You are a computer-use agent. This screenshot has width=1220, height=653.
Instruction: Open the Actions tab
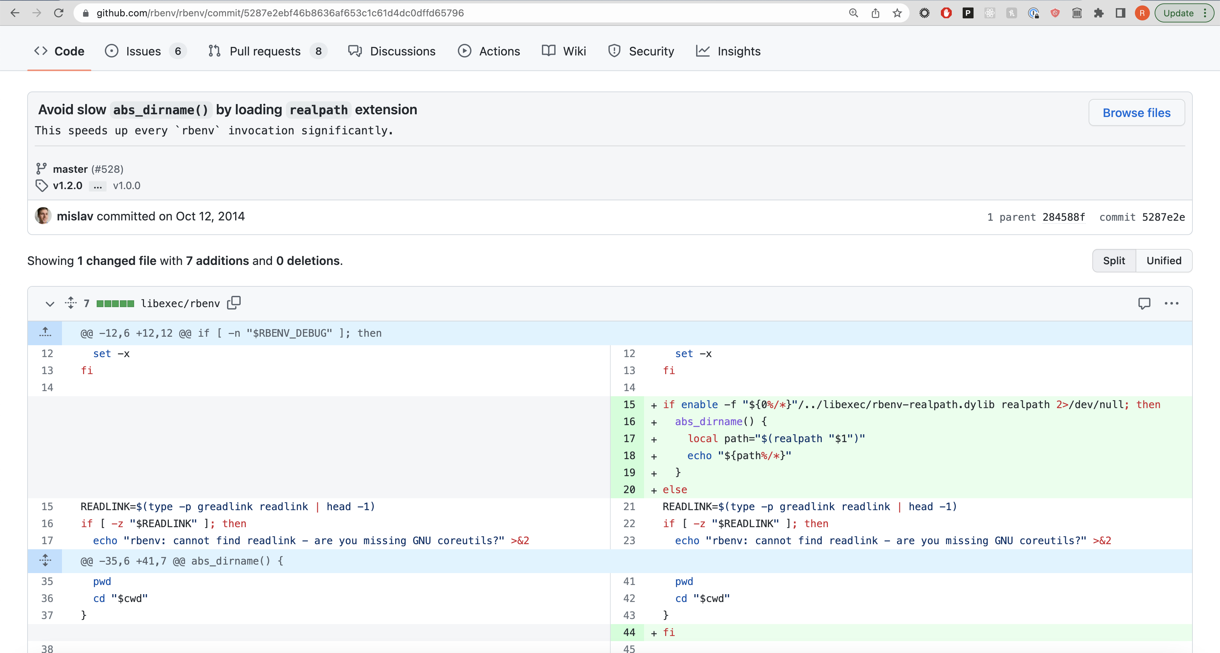(489, 51)
